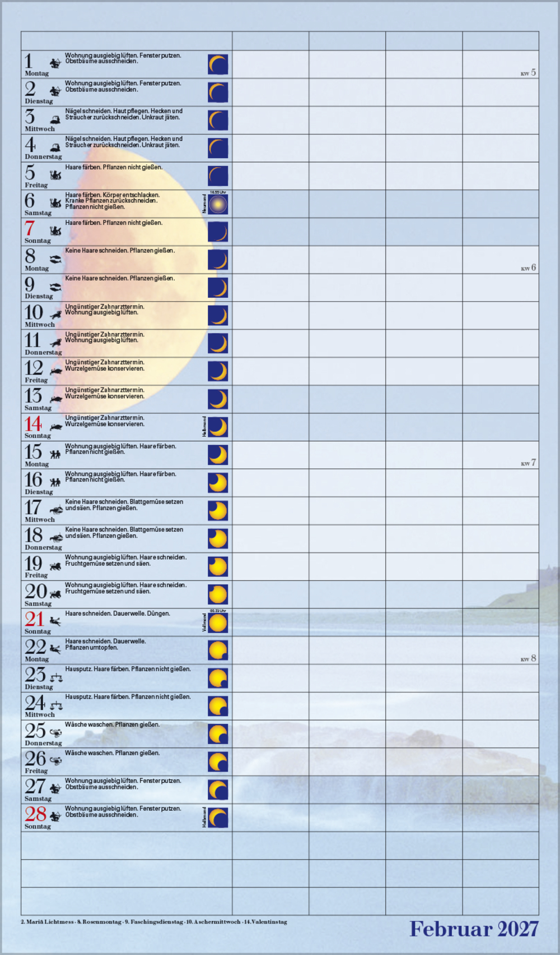The height and width of the screenshot is (955, 560).
Task: Select the KW 8 calendar week label
Action: coord(528,658)
